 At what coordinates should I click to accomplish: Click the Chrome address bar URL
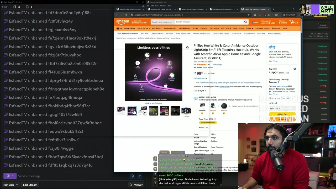click(x=159, y=15)
